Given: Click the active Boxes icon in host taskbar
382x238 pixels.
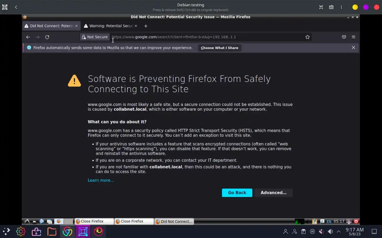Looking at the screenshot, I should pos(83,231).
